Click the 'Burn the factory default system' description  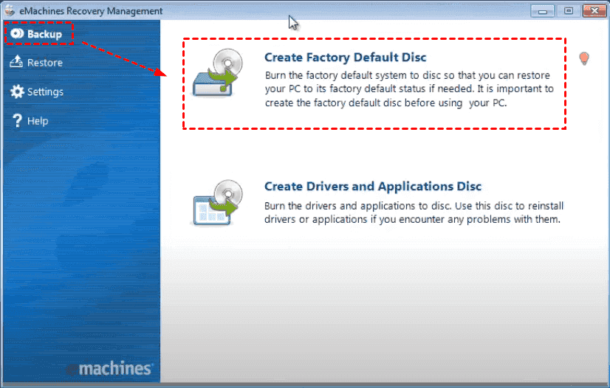(x=409, y=89)
